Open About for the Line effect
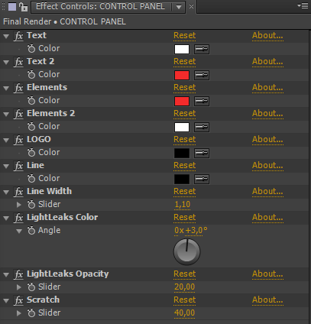The height and width of the screenshot is (324, 311). click(x=267, y=165)
